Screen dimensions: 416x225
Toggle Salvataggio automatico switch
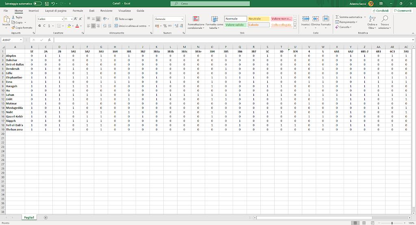tap(37, 4)
